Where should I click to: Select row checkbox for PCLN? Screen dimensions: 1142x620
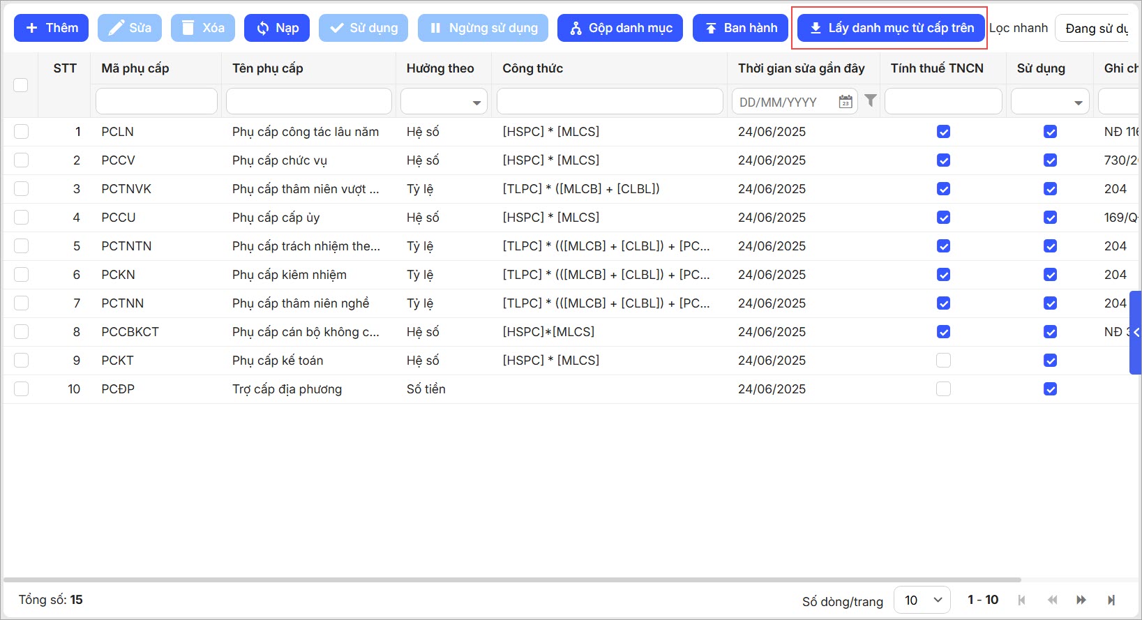[x=22, y=132]
